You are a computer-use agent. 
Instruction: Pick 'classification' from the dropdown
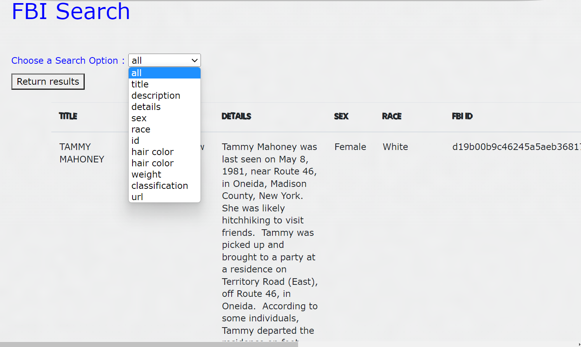point(164,186)
